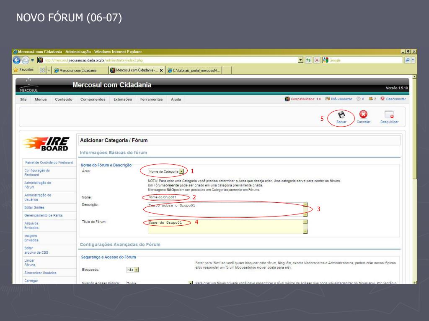Switch to the C:\tutoriais_portal_mercosul tab
Viewport: 429px width, 321px height.
(x=194, y=70)
